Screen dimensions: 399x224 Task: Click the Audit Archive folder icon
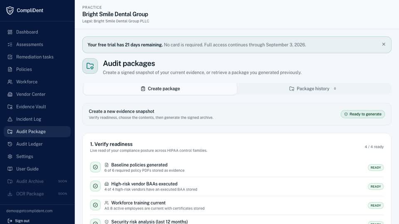tap(10, 181)
